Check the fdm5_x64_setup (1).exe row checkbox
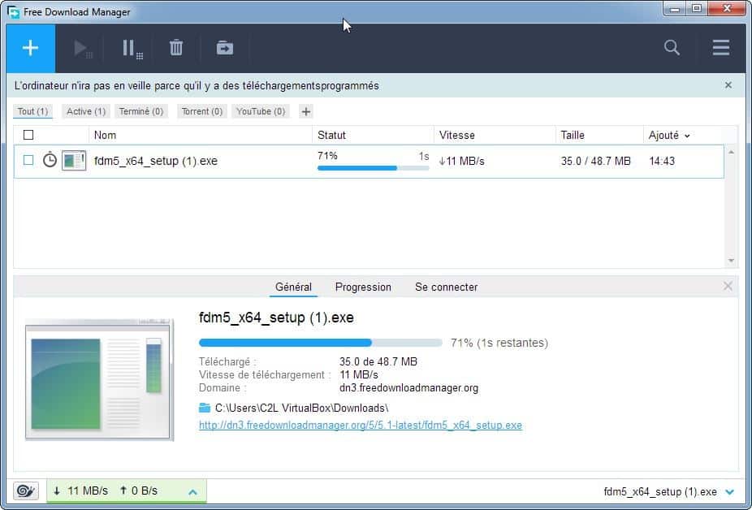The image size is (752, 510). point(28,160)
